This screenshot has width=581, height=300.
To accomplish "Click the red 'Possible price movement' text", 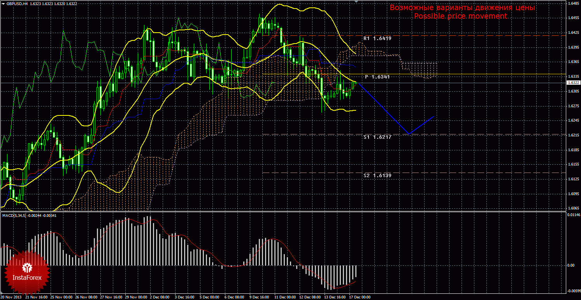I will click(460, 16).
